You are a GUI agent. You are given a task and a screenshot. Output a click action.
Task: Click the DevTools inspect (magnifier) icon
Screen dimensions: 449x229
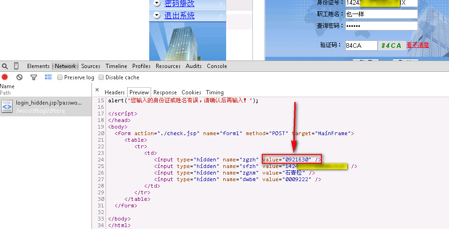pyautogui.click(x=5, y=67)
